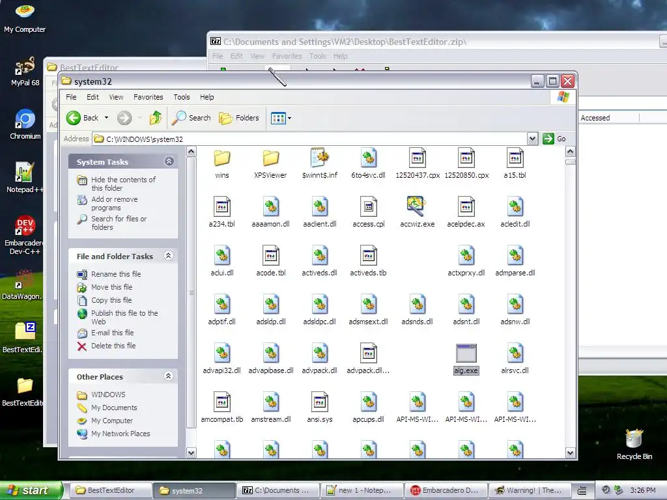Click Move this file link
This screenshot has width=667, height=500.
[x=112, y=287]
